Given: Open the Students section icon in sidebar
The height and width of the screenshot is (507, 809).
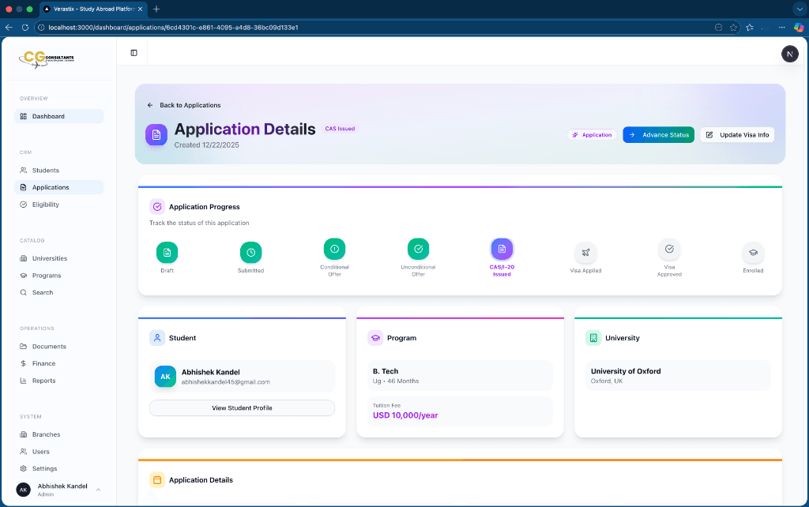Looking at the screenshot, I should [24, 170].
